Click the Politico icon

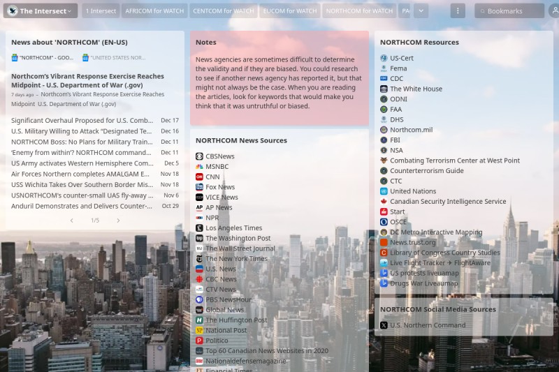pos(199,341)
